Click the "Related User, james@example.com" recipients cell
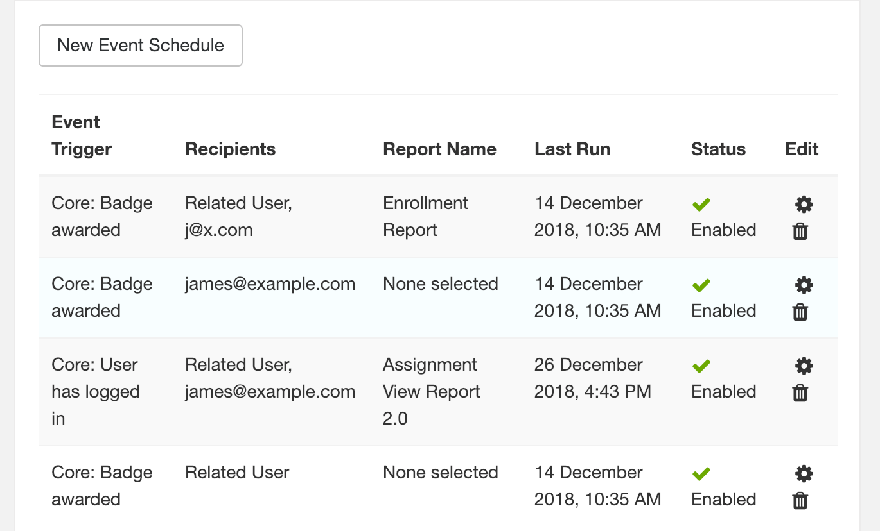This screenshot has height=531, width=880. coord(270,378)
